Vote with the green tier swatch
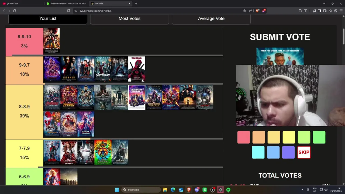This screenshot has height=194, width=345. point(319,137)
